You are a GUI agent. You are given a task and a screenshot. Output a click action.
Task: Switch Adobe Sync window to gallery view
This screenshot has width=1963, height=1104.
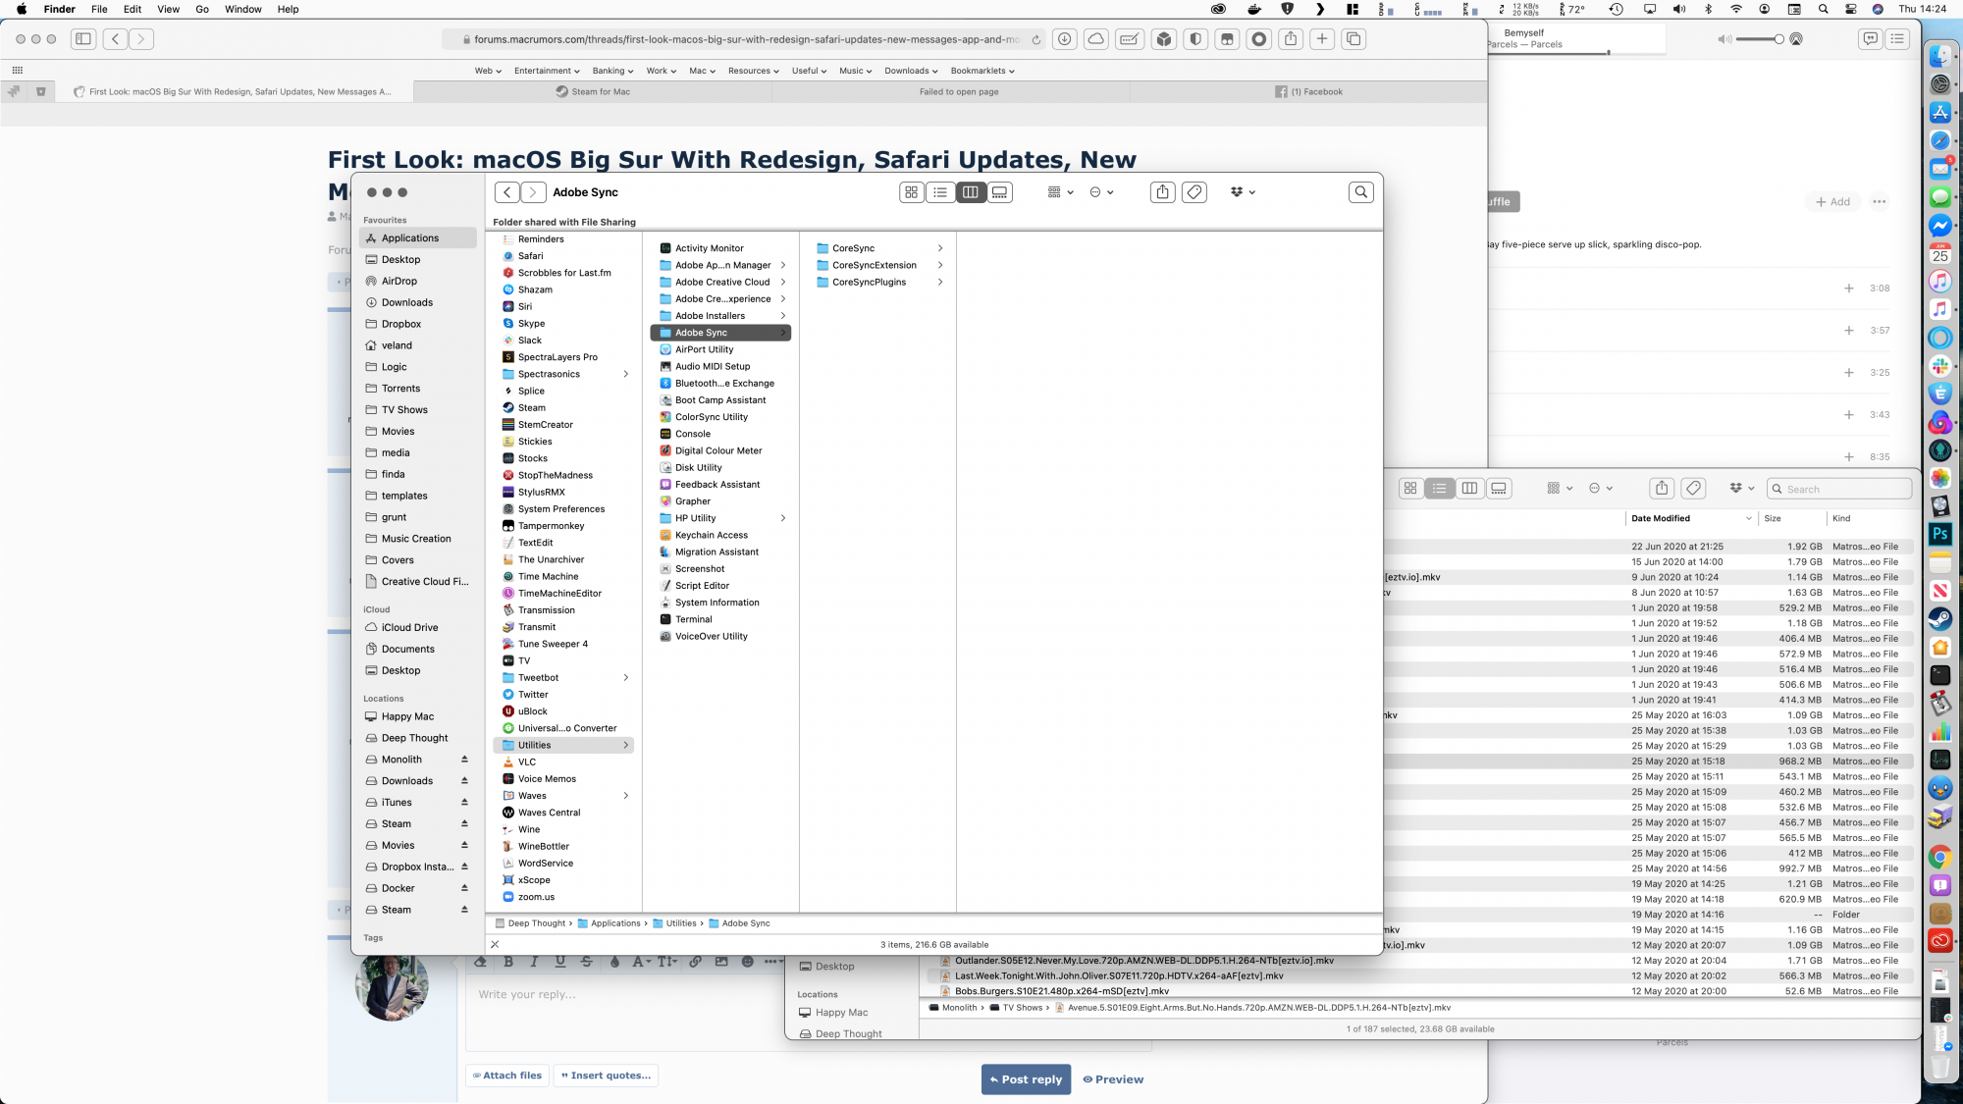(x=999, y=192)
